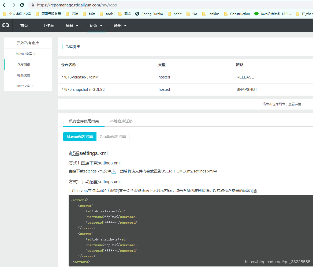This screenshot has height=267, width=313.
Task: Open the tools bookmark folder
Action: point(107,14)
